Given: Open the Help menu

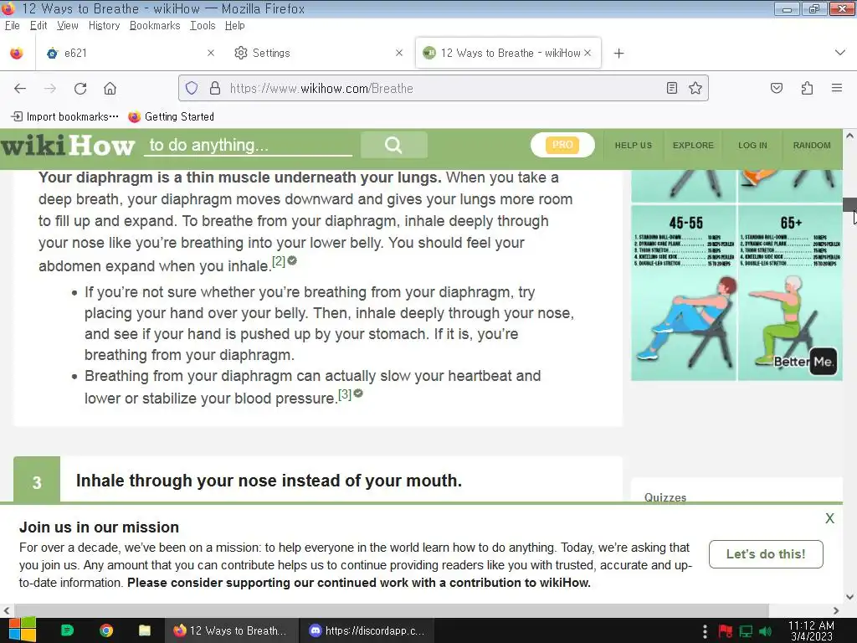Looking at the screenshot, I should click(x=234, y=26).
